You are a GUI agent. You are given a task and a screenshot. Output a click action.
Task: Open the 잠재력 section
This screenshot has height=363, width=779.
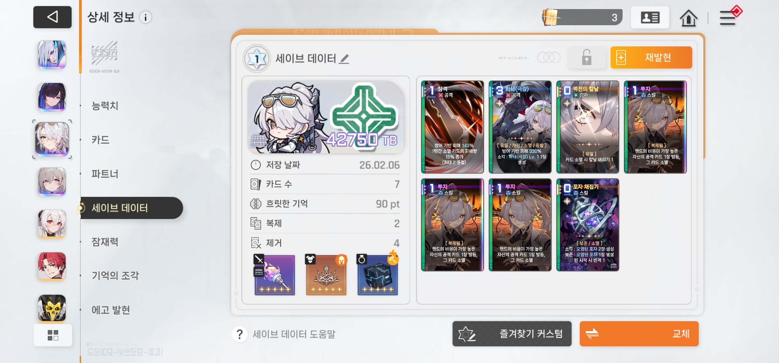pyautogui.click(x=105, y=242)
